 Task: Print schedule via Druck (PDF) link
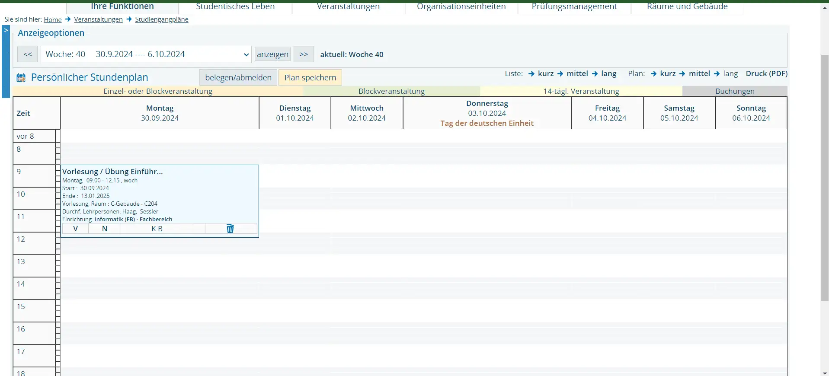(x=766, y=73)
